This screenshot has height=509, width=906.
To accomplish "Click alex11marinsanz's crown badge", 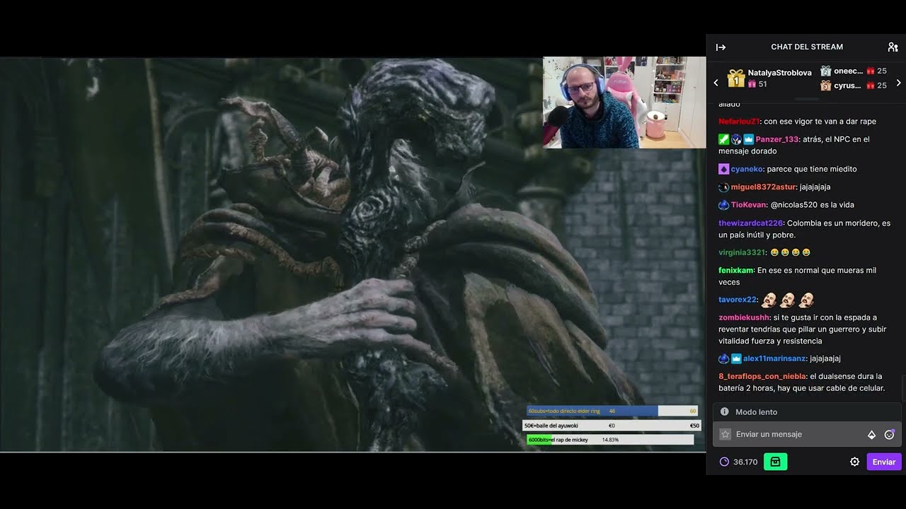I will click(x=736, y=358).
